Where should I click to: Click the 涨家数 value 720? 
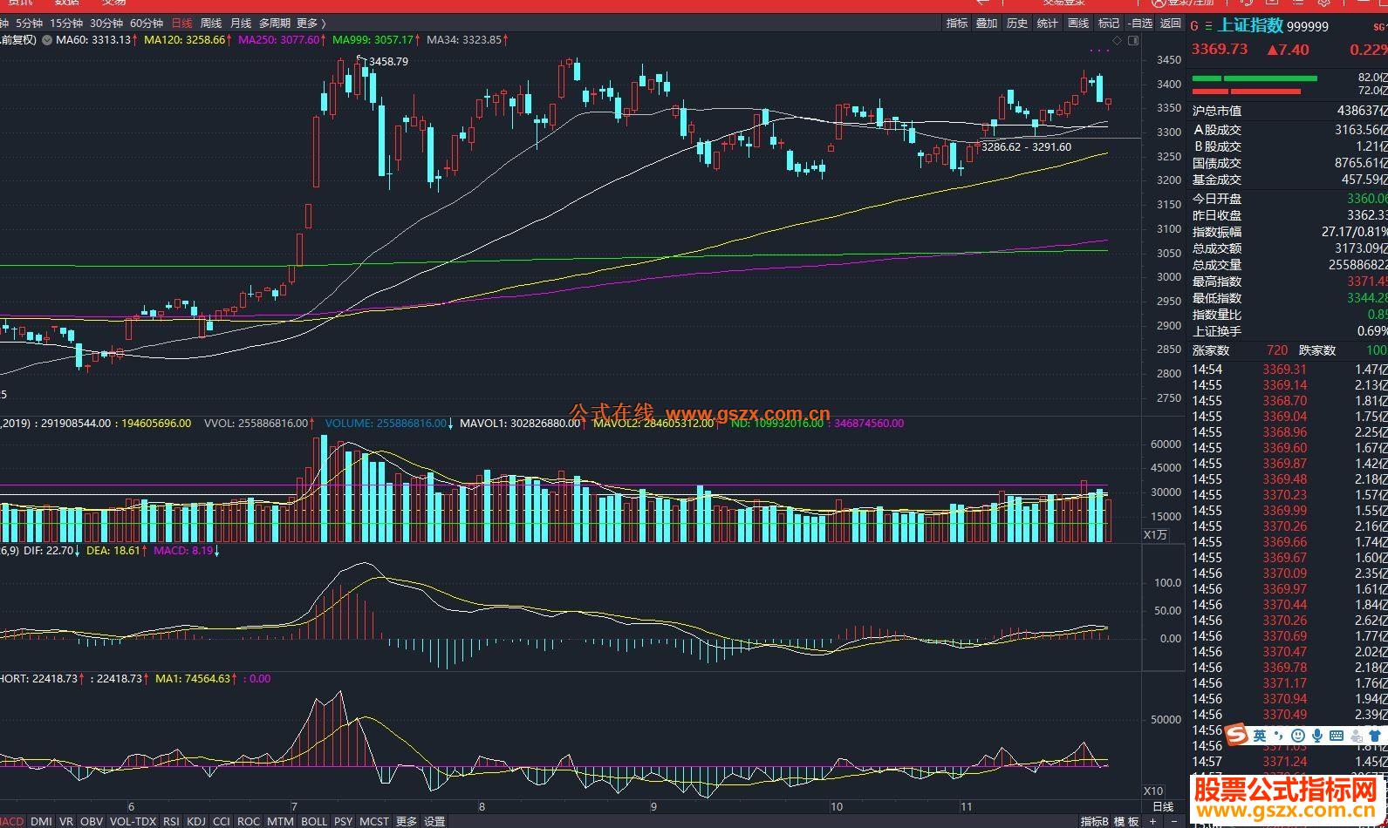(1276, 350)
